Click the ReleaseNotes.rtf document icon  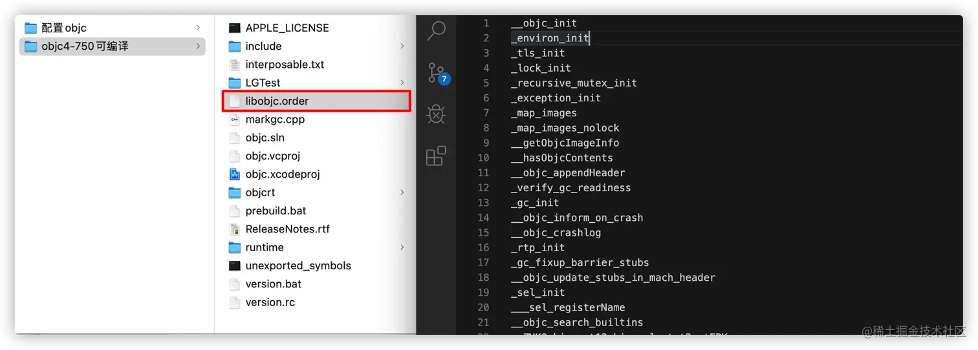point(235,229)
